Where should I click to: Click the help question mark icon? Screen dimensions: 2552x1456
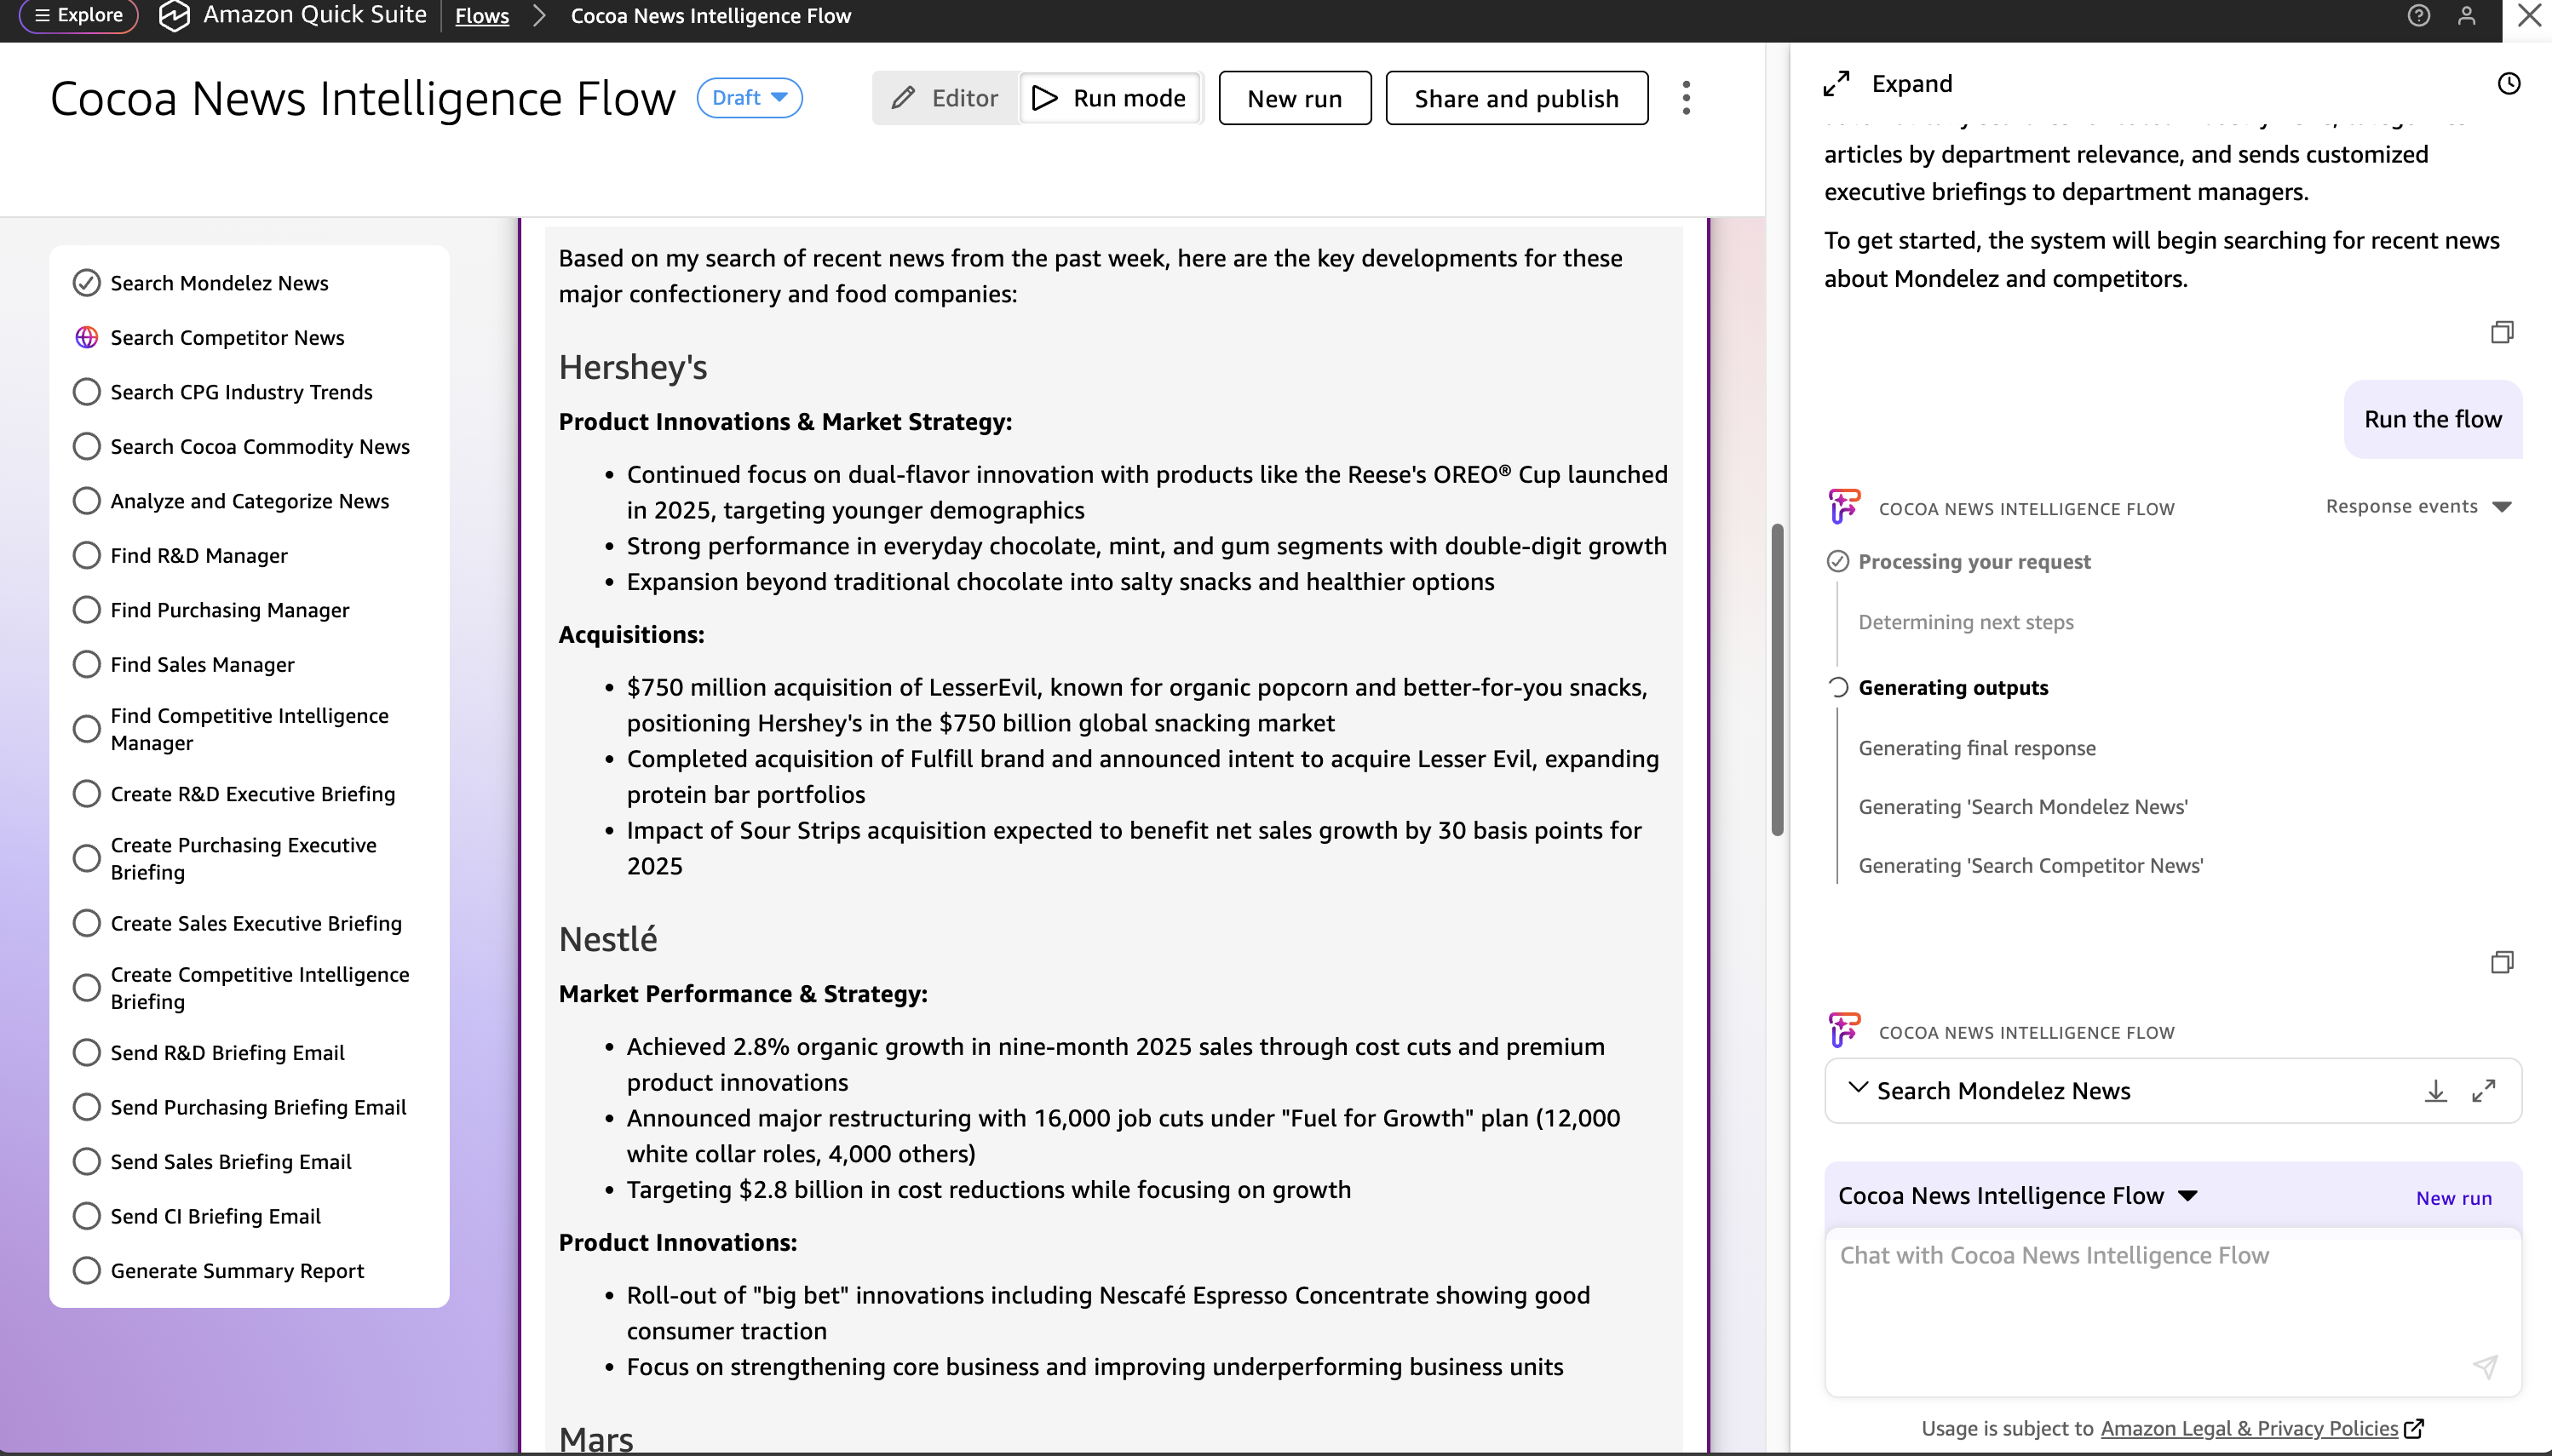[x=2418, y=16]
